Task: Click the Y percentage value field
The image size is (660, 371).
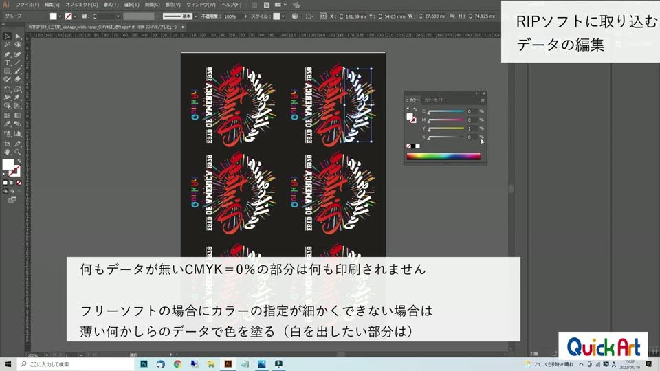Action: coord(472,128)
